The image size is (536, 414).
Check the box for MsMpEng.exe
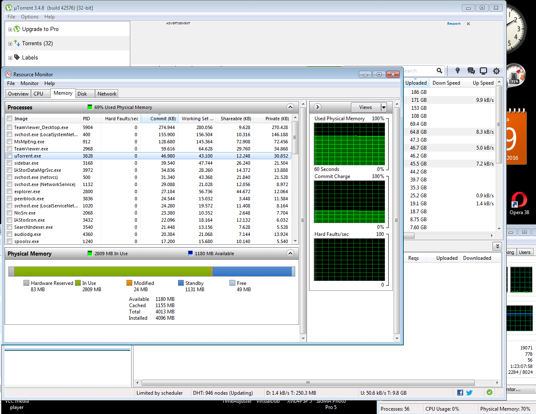tap(9, 142)
